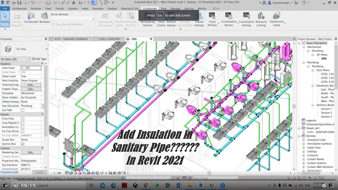Screen dimensions: 338x190
Task: Toggle the Sun Path checkbox
Action: coord(23,110)
